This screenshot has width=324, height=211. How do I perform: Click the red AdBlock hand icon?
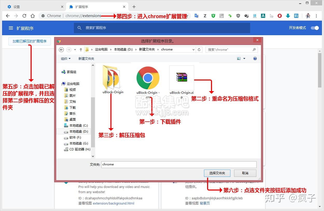(x=279, y=16)
